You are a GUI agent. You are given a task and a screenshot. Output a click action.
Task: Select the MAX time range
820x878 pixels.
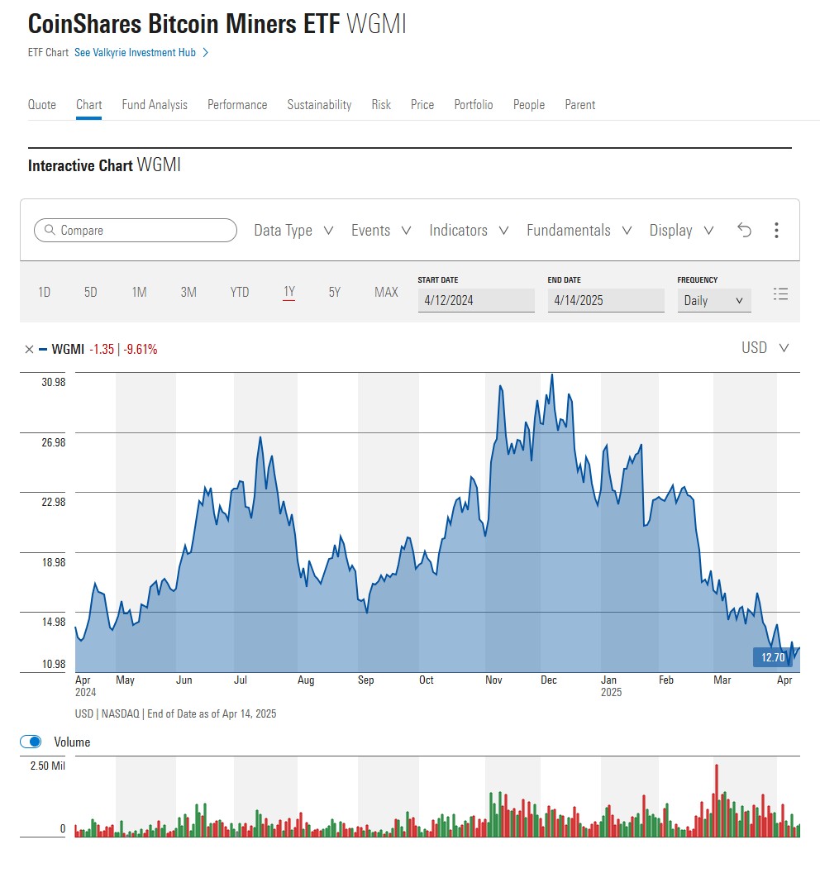point(386,292)
